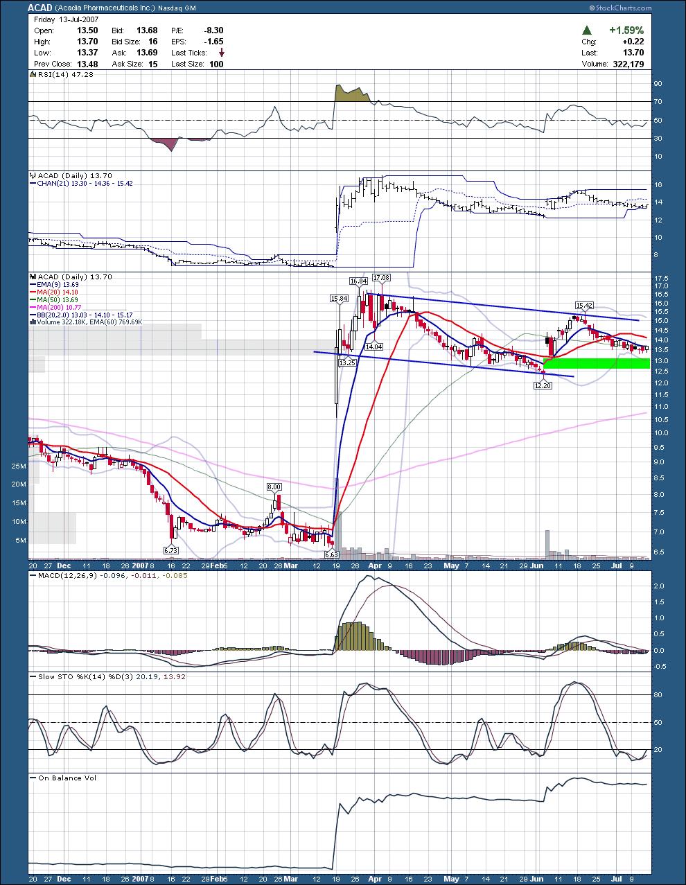Click the Chg value +0.22
The width and height of the screenshot is (686, 885).
click(x=633, y=42)
